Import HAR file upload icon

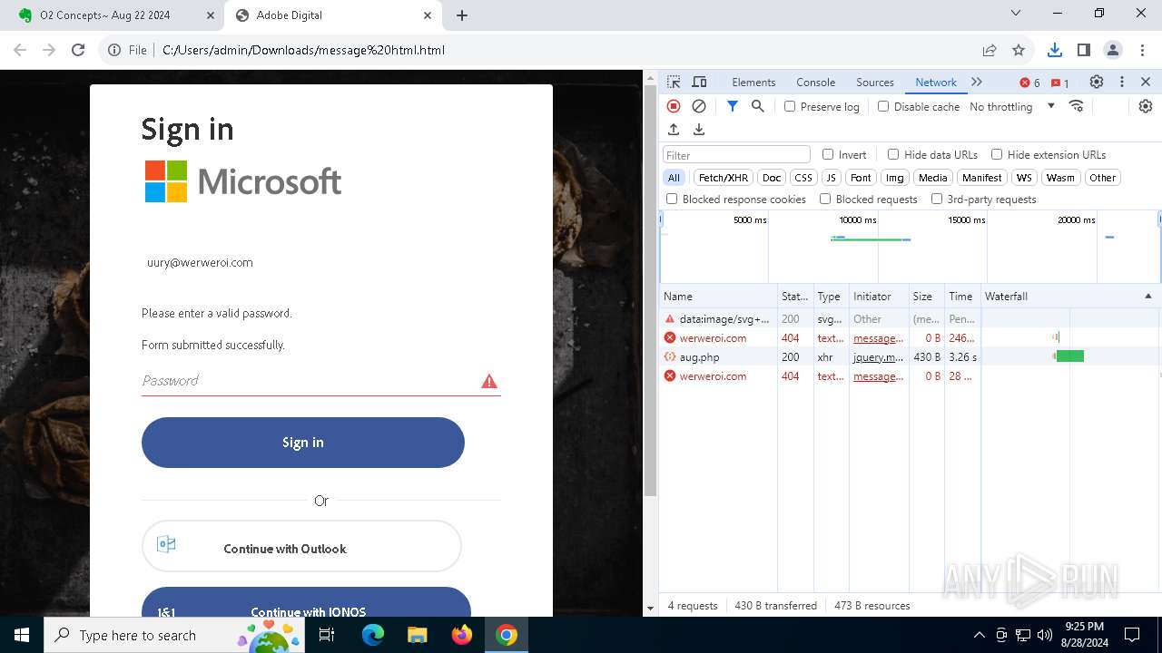674,130
